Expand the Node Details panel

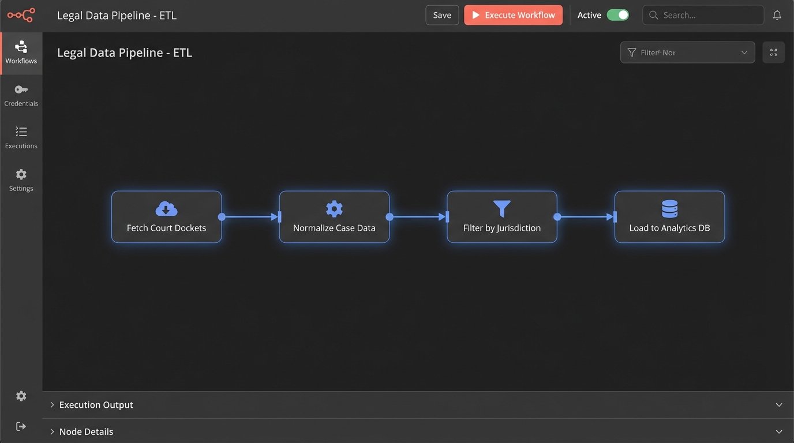point(86,431)
